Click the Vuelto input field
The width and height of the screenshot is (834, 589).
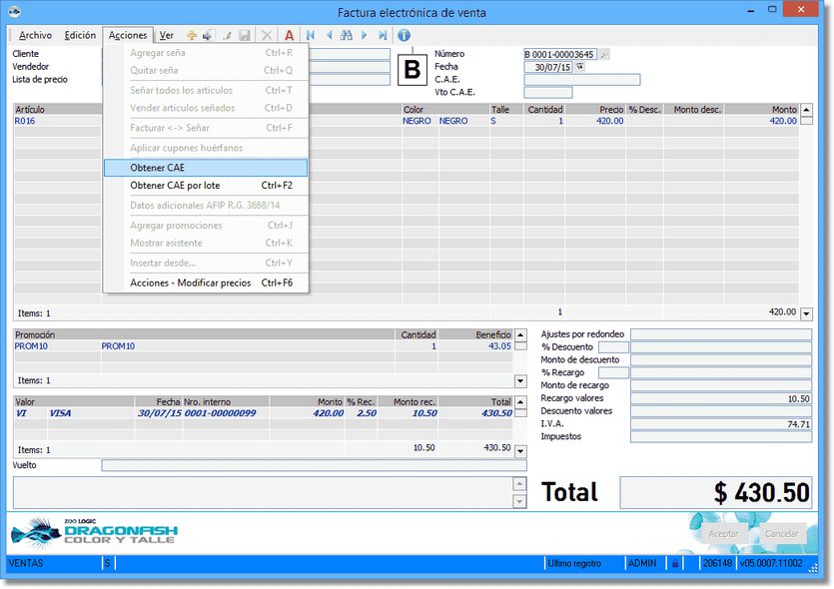314,465
